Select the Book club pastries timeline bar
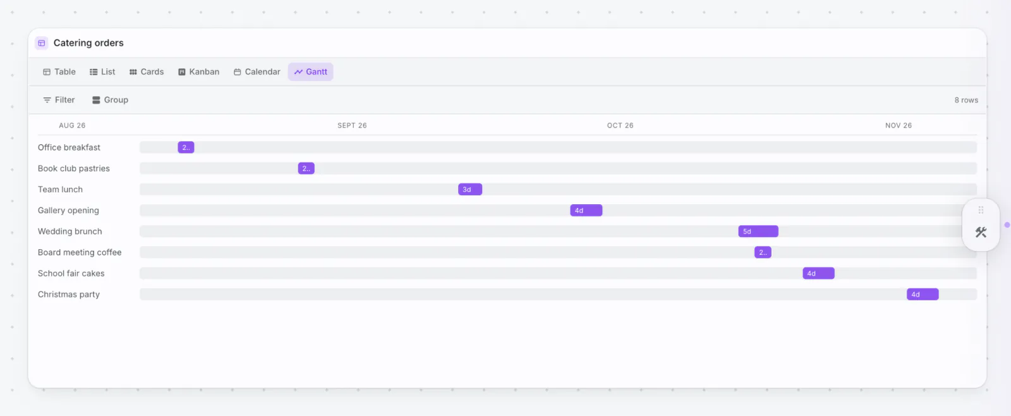The height and width of the screenshot is (416, 1011). [x=306, y=168]
